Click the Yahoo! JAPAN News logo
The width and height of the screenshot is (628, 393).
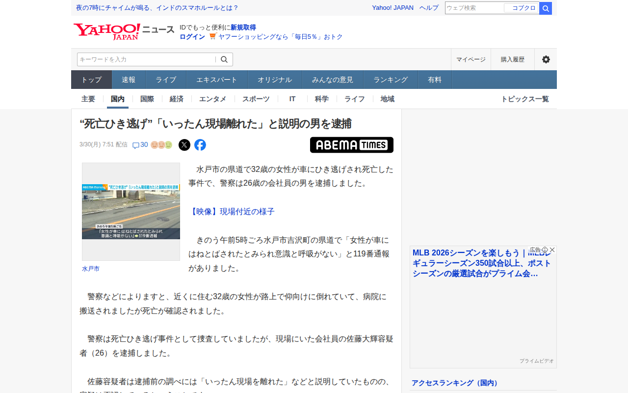point(124,31)
